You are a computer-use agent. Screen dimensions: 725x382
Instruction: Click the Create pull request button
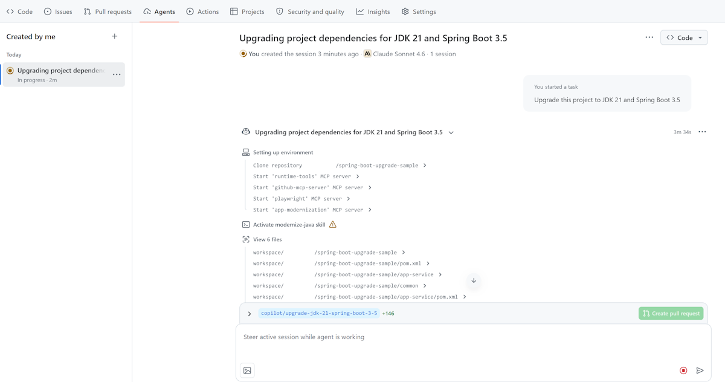click(x=671, y=313)
